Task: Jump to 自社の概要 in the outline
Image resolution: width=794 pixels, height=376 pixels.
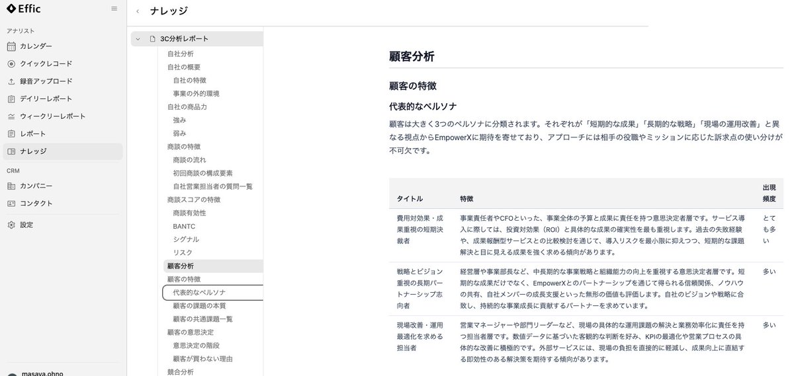Action: point(184,67)
